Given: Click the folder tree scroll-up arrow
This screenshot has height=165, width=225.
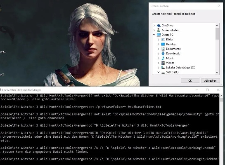Looking at the screenshot, I should click(x=217, y=26).
